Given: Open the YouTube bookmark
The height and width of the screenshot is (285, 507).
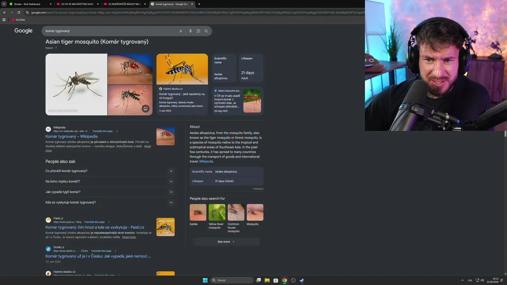Looking at the screenshot, I should click(18, 20).
